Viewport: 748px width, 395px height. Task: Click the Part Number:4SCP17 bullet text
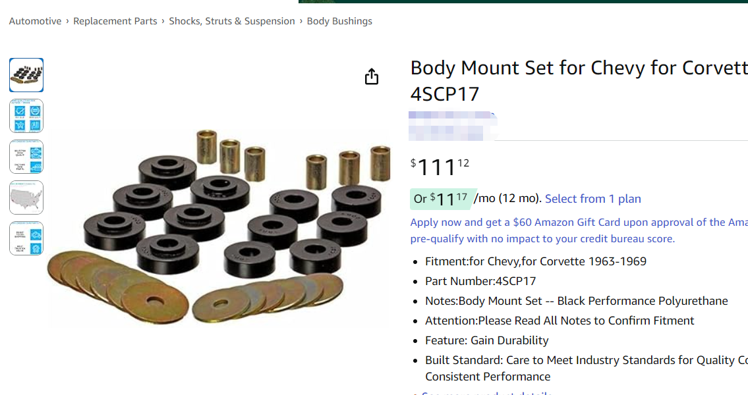(x=480, y=281)
